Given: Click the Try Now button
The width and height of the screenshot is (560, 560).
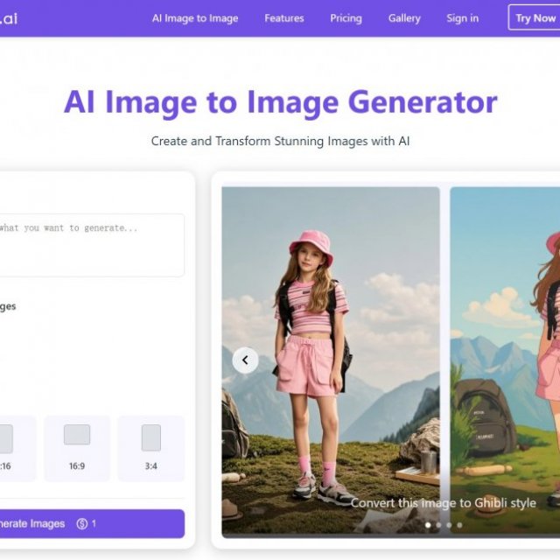Looking at the screenshot, I should 535,17.
